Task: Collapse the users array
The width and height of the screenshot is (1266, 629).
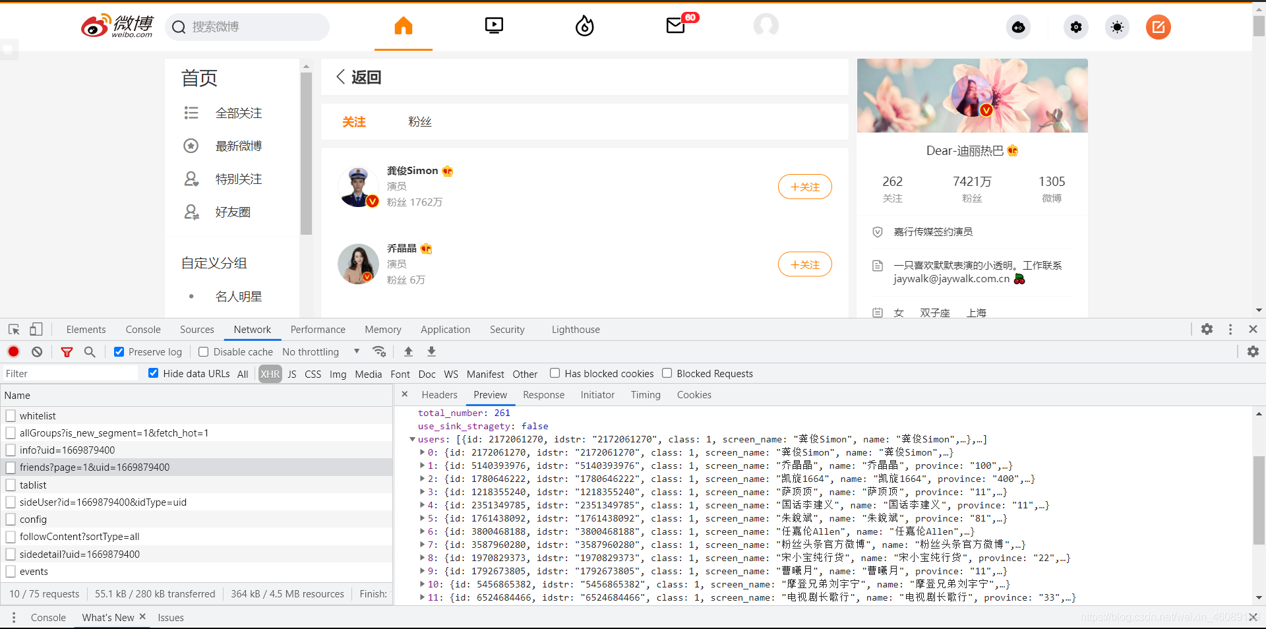Action: point(412,439)
